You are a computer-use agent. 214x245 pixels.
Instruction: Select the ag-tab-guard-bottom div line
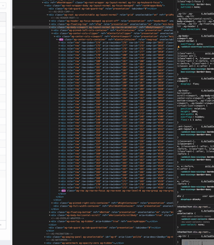[x=105, y=228]
